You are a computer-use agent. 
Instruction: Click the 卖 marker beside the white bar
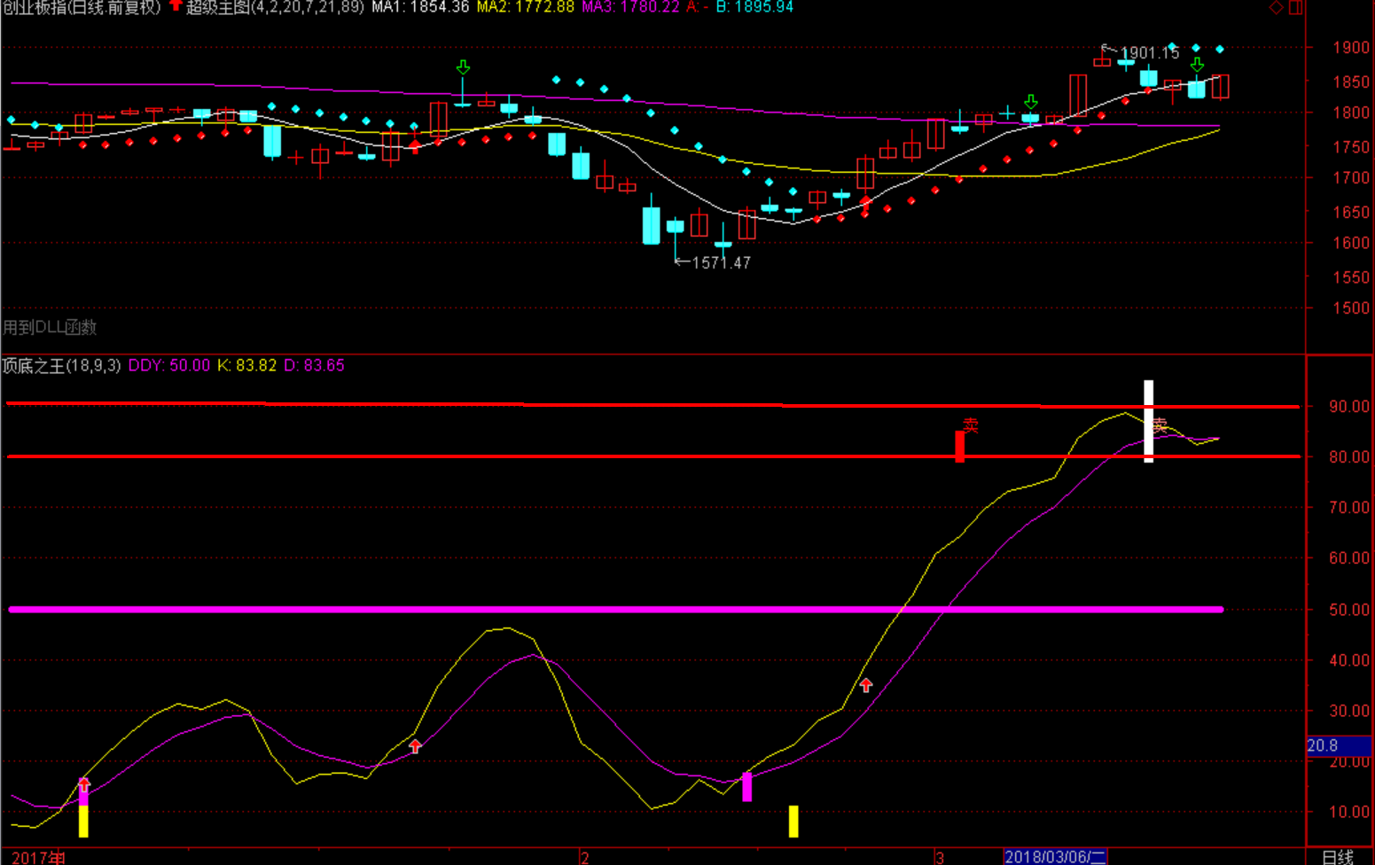tap(1160, 425)
